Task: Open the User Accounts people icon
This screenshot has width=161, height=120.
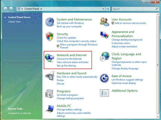Action: click(x=105, y=22)
